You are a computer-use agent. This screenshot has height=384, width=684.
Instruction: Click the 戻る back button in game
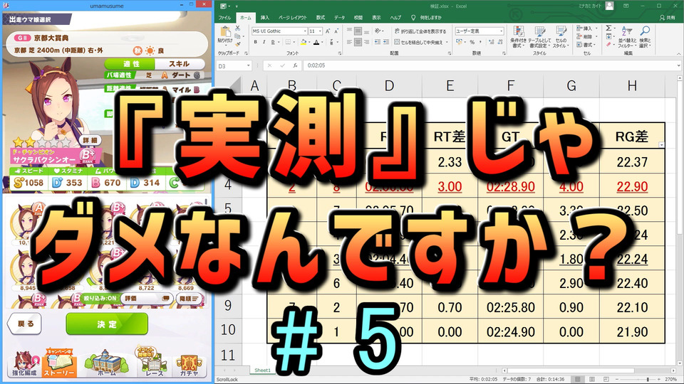[x=26, y=324]
